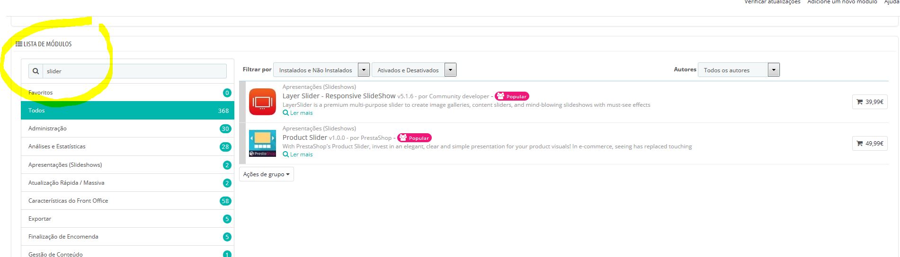Select the Gestão de Conteúdo category
900x257 pixels.
tap(127, 252)
